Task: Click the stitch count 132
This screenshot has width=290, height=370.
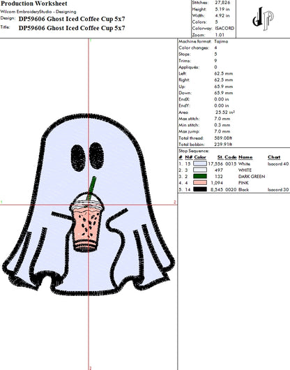Action: [x=219, y=176]
